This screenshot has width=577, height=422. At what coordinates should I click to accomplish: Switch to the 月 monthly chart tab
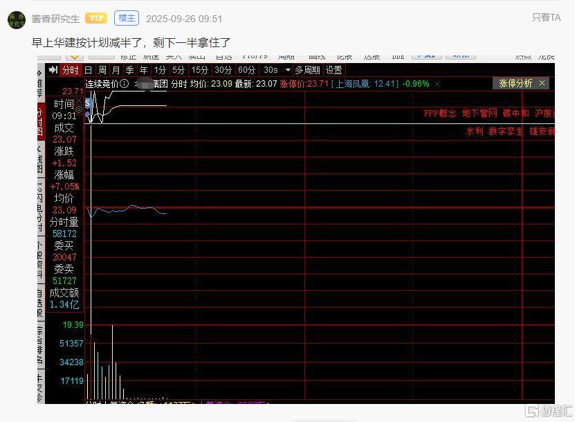116,70
